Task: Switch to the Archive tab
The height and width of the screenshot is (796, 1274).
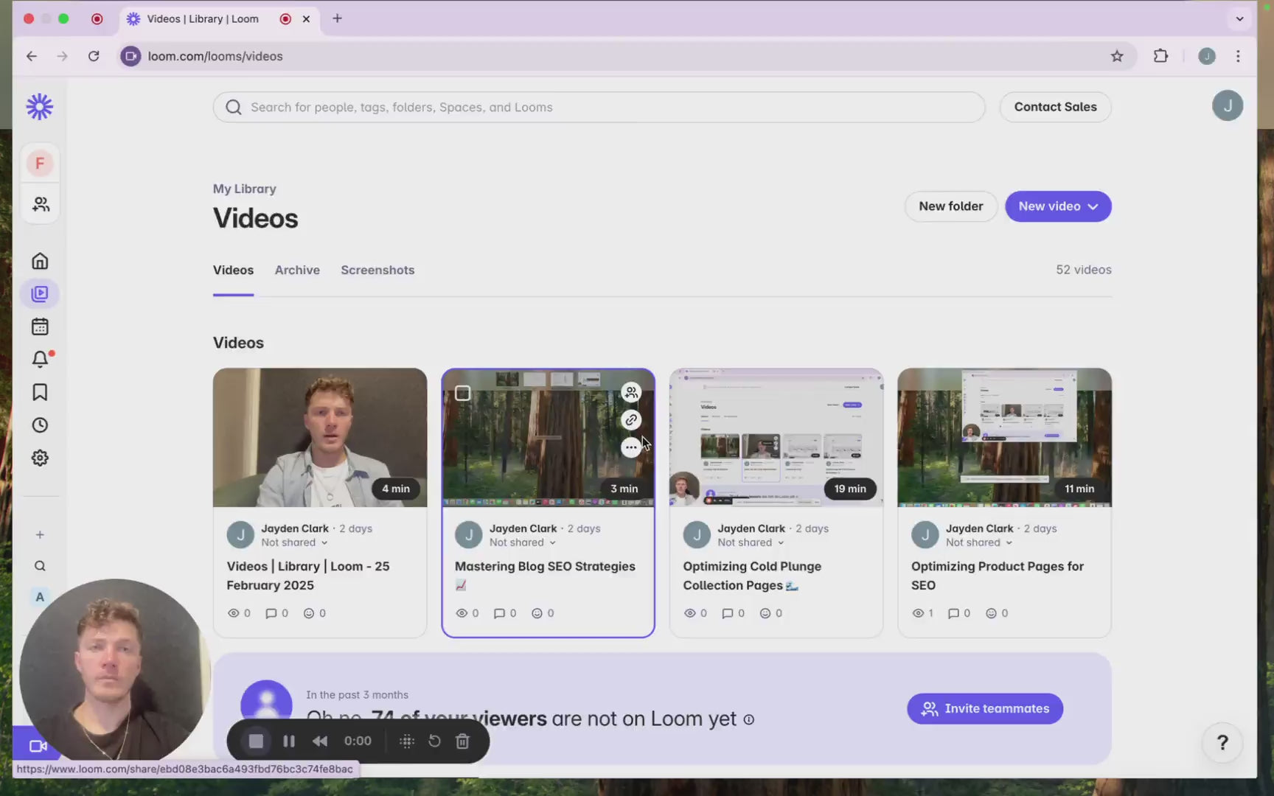Action: [x=297, y=270]
